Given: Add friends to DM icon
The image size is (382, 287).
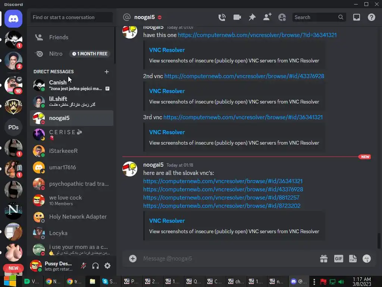Looking at the screenshot, I should coord(267,17).
